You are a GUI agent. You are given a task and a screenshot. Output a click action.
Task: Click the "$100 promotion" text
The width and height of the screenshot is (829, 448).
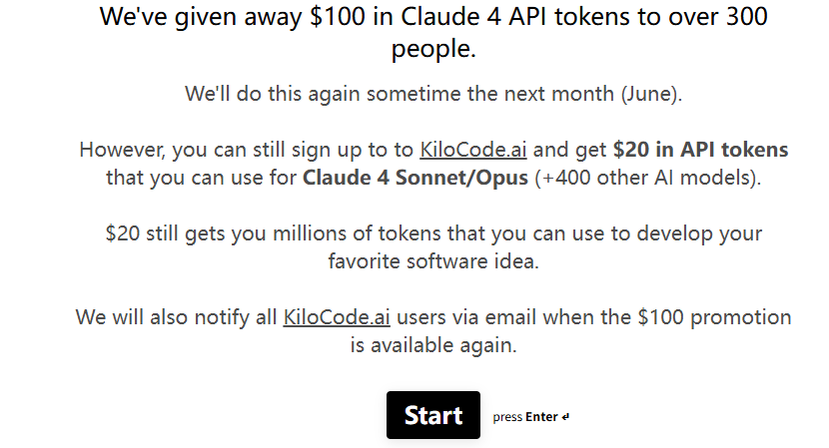point(714,317)
